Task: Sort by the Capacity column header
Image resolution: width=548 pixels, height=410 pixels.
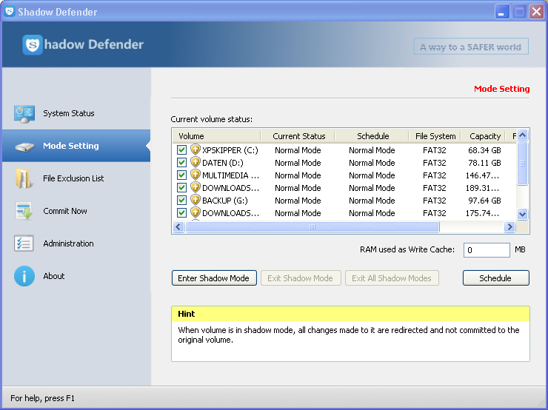Action: point(484,136)
